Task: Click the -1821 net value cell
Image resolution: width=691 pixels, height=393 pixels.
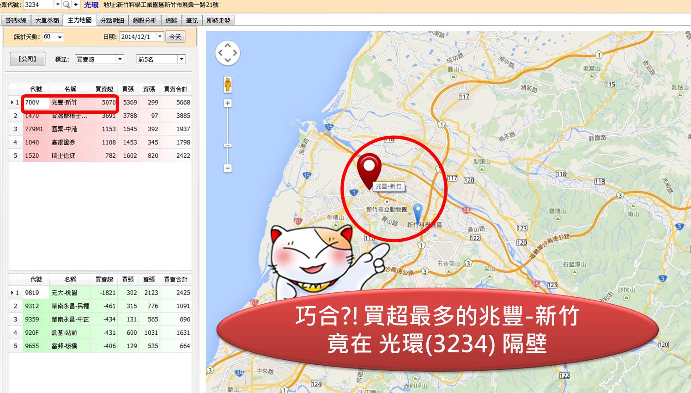Action: click(x=104, y=293)
